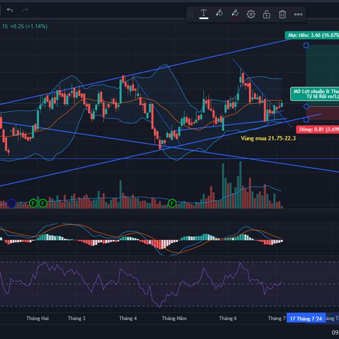This screenshot has height=339, width=339.
Task: Click the +0.25 (+1.14%) price change readout
Action: tap(29, 27)
